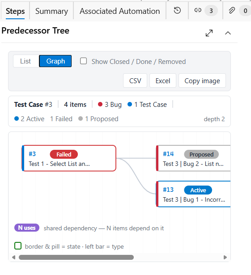Image resolution: width=251 pixels, height=275 pixels.
Task: Click the purple N uses badge
Action: (27, 228)
